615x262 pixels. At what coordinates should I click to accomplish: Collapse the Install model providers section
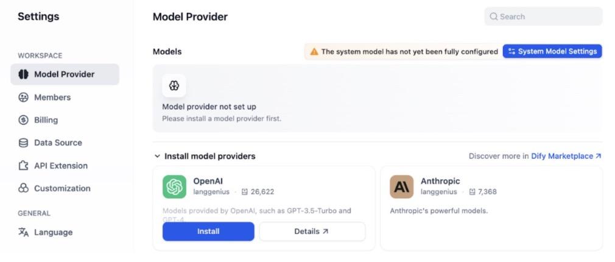click(x=158, y=157)
